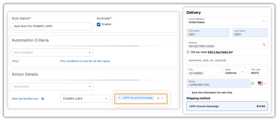Open the US flag country code selector
Viewport: 278px width, 120px height.
pos(262,83)
